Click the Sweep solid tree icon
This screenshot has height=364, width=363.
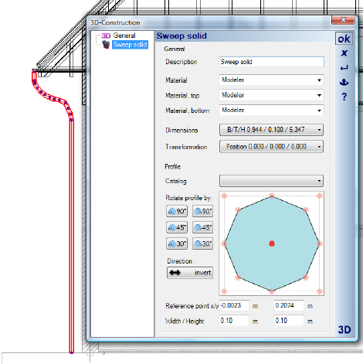tap(106, 45)
